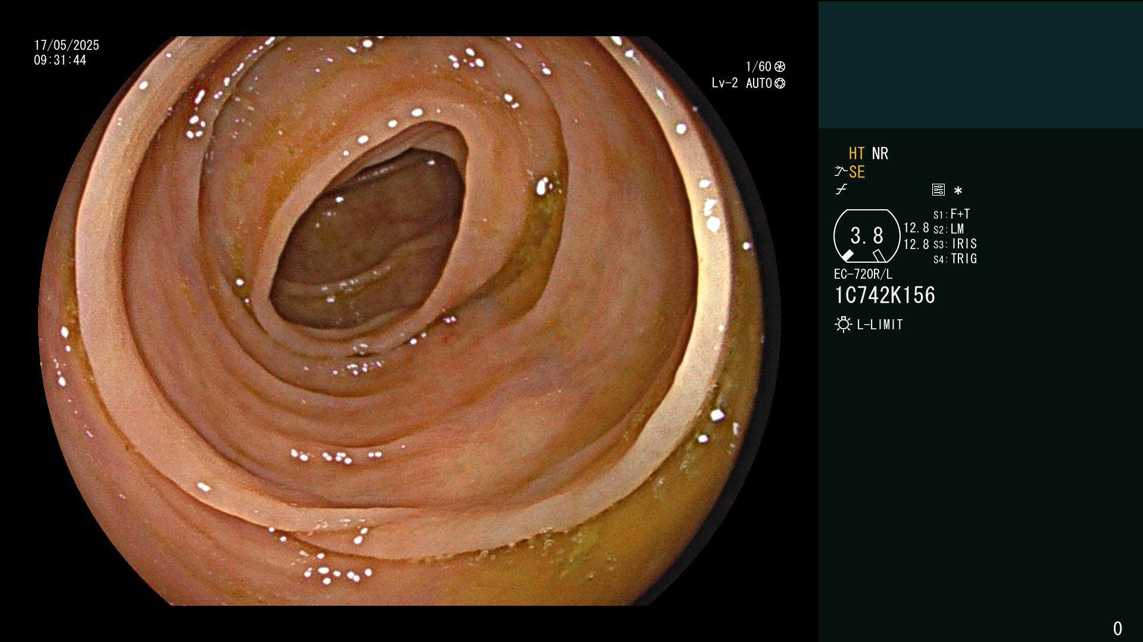Click the S3 IRIS switch assignment

click(x=955, y=244)
